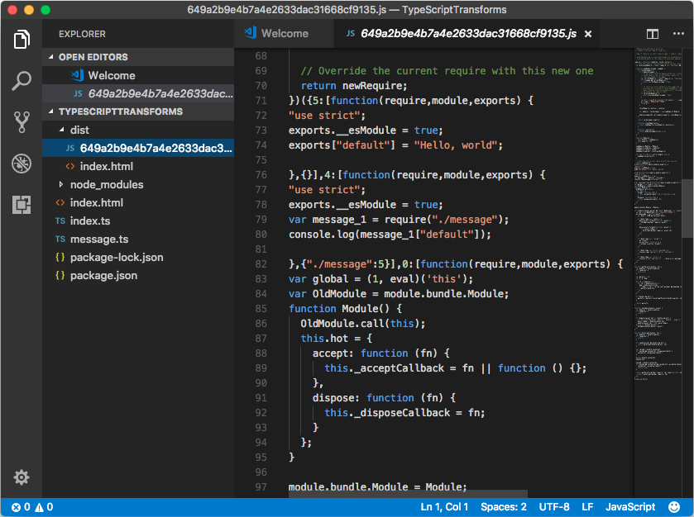Click the 'dispose: function (fn) {' line

click(x=384, y=398)
